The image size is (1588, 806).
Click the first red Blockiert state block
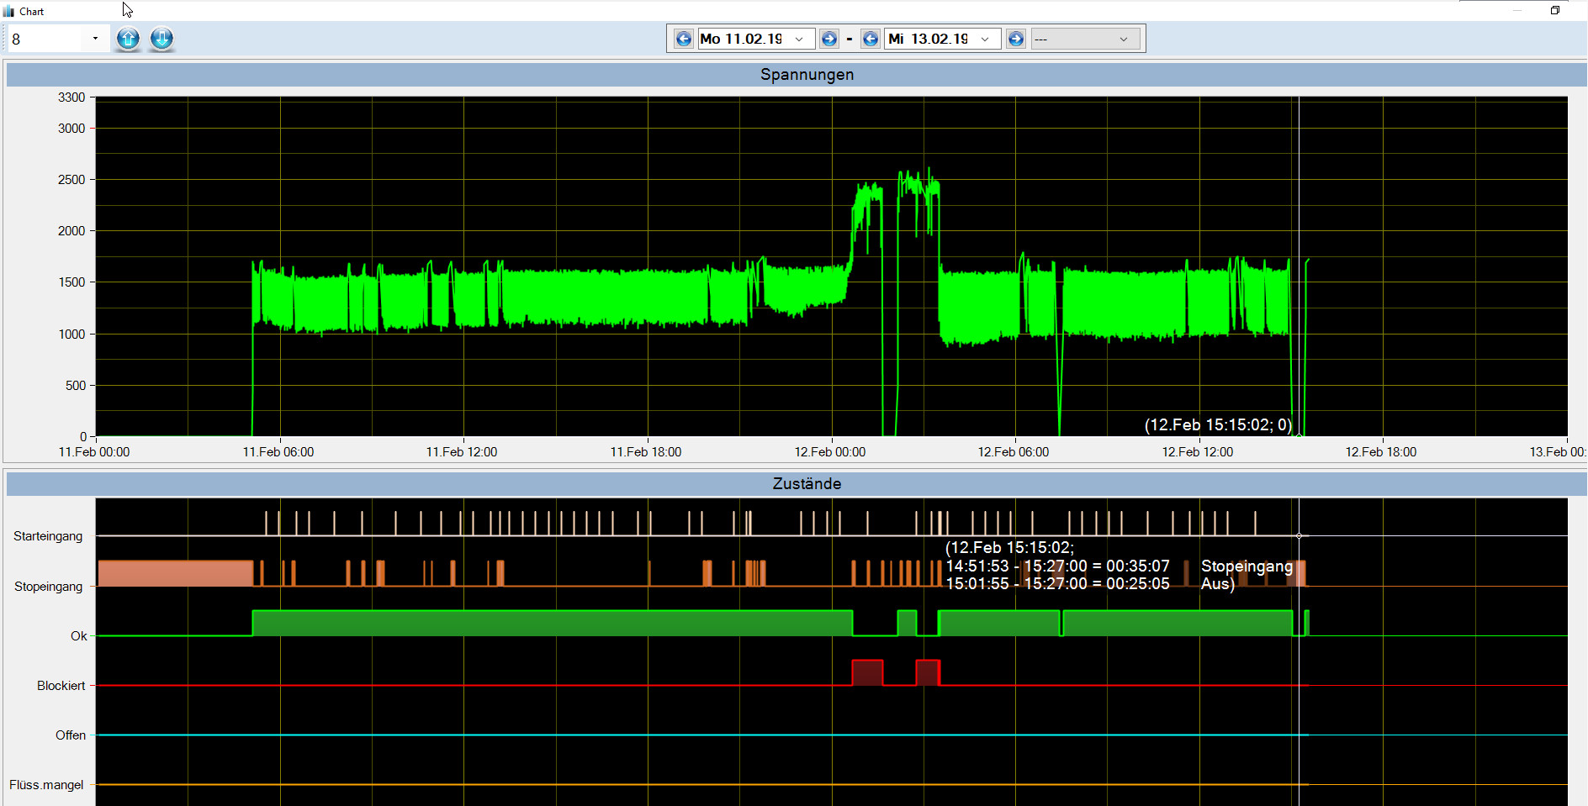click(x=867, y=672)
